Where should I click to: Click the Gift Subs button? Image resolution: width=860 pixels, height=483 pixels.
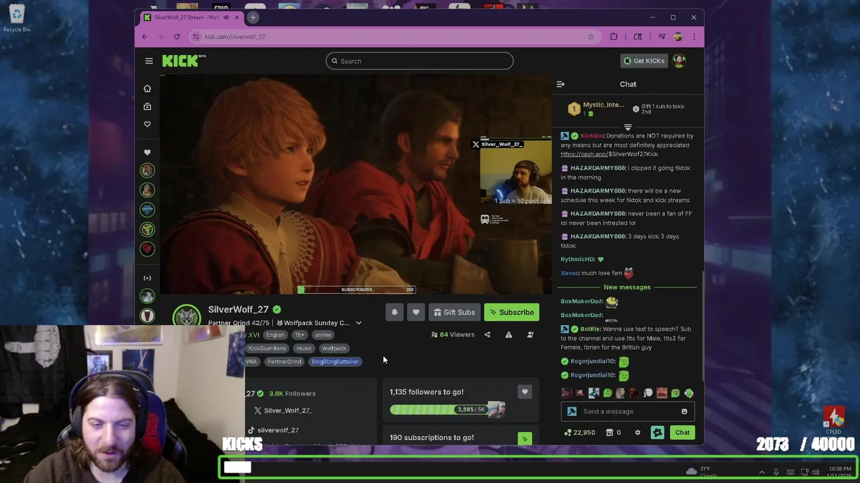[454, 312]
